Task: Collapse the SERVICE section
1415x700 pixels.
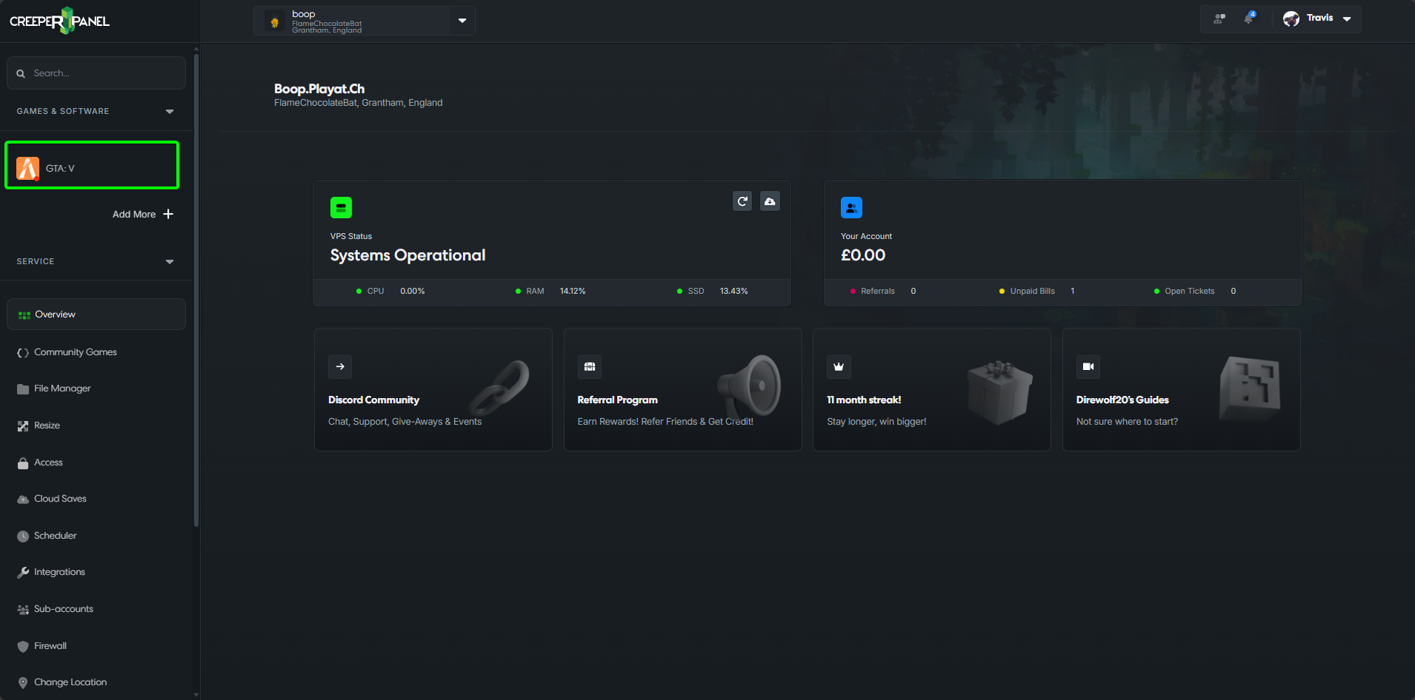Action: [x=169, y=261]
